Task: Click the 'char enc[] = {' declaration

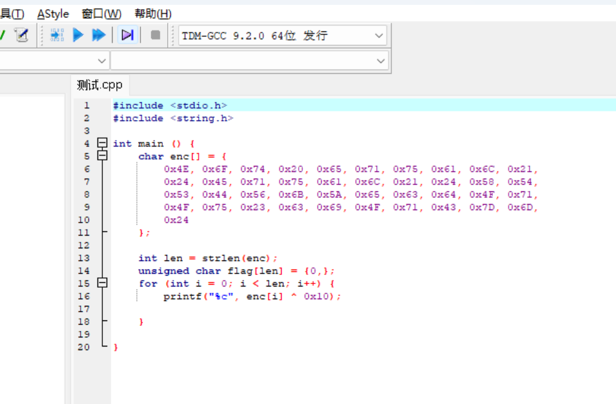Action: click(x=182, y=156)
